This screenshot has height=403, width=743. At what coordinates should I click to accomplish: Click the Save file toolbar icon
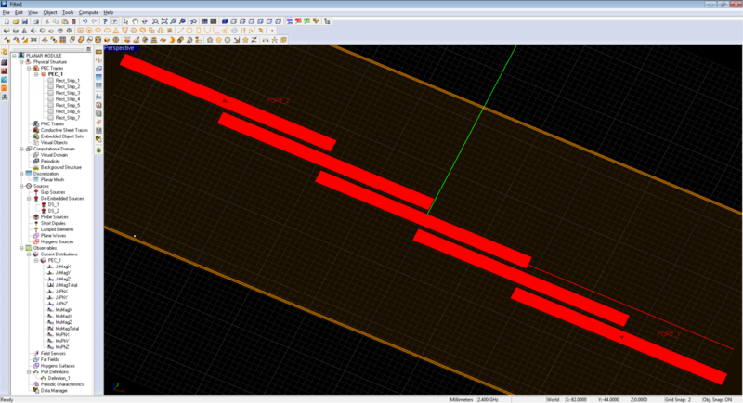pyautogui.click(x=25, y=20)
